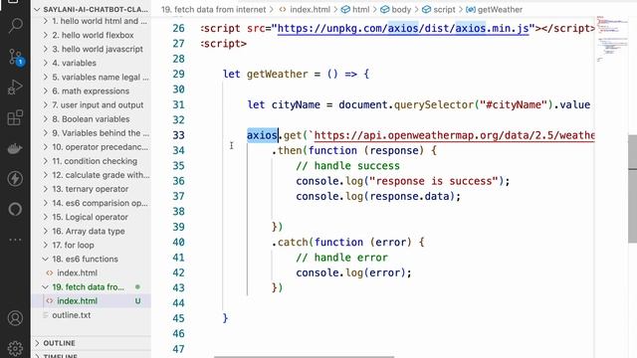The height and width of the screenshot is (358, 637).
Task: Click index.html file icon in folder 19
Action: pos(50,301)
